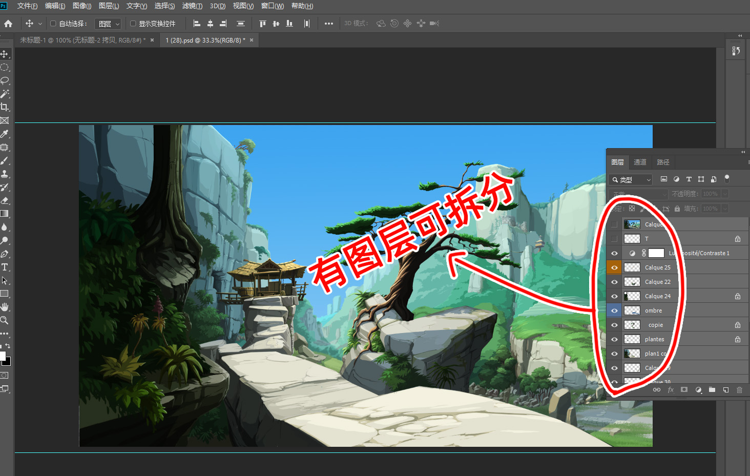Open the 不透明度 opacity dropdown arrow
Screen dimensions: 750x476
[725, 194]
